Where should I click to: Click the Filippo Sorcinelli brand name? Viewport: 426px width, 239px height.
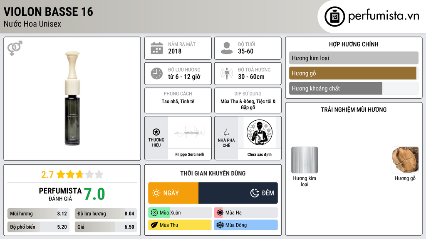point(190,154)
